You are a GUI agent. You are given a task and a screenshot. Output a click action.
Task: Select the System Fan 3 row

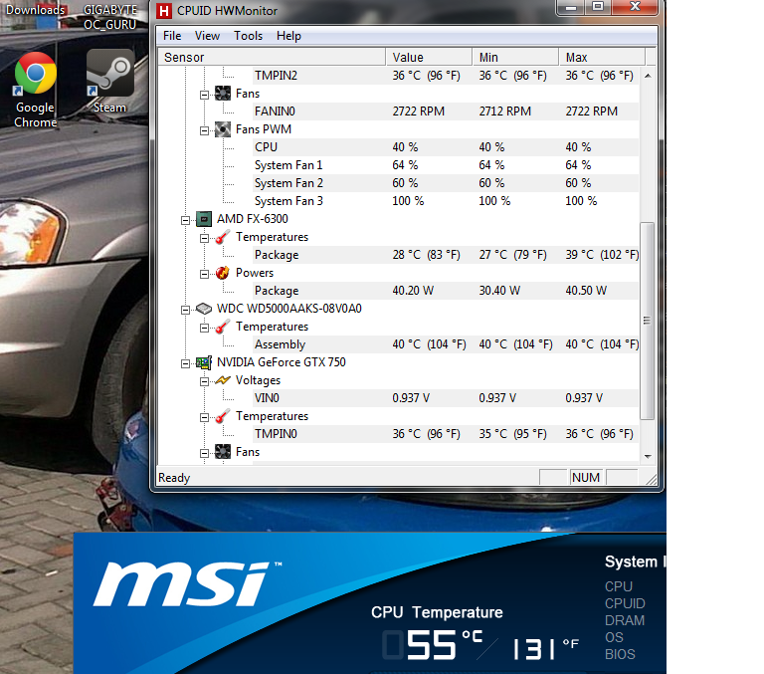pyautogui.click(x=446, y=201)
